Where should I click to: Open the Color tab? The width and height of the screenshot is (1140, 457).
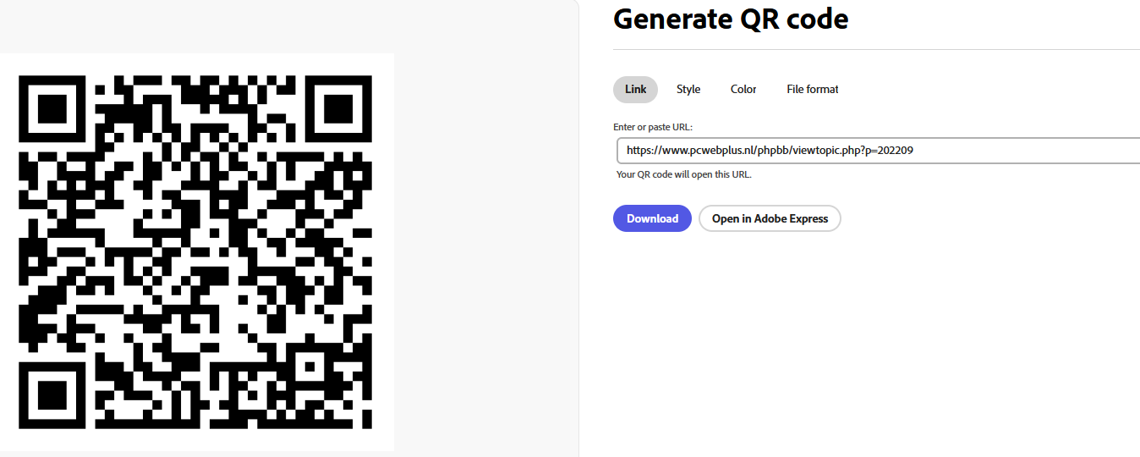tap(743, 89)
